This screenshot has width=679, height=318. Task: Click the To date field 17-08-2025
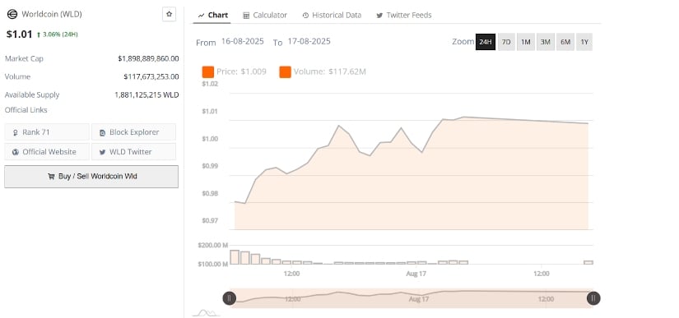pyautogui.click(x=309, y=41)
